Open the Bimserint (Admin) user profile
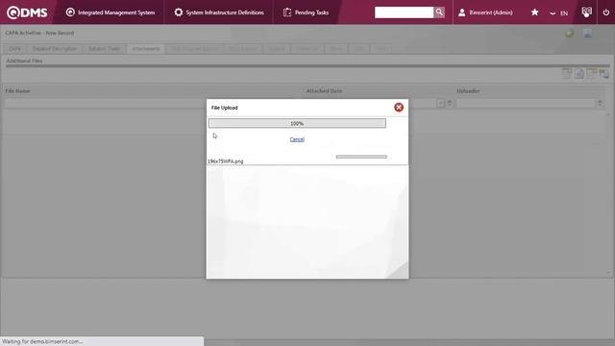 tap(485, 12)
